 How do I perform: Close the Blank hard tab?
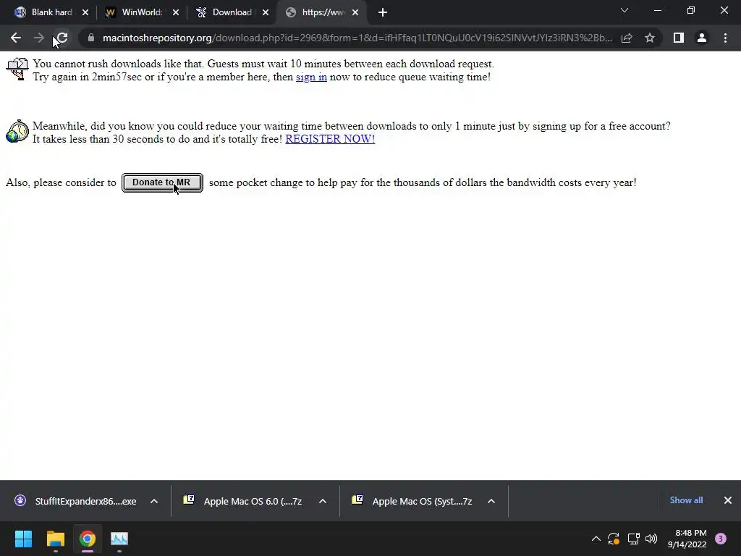click(85, 12)
